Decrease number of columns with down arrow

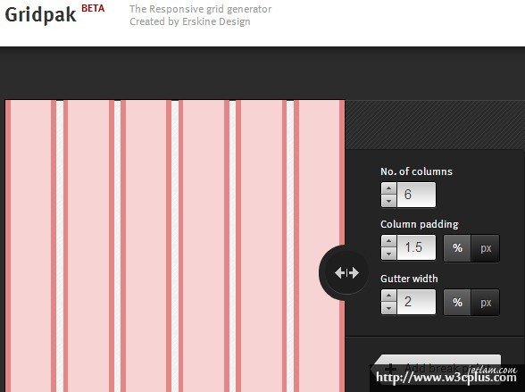point(388,201)
